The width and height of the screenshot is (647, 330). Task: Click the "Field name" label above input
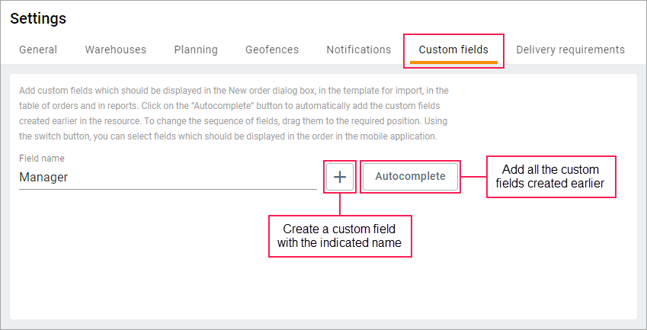pyautogui.click(x=42, y=159)
